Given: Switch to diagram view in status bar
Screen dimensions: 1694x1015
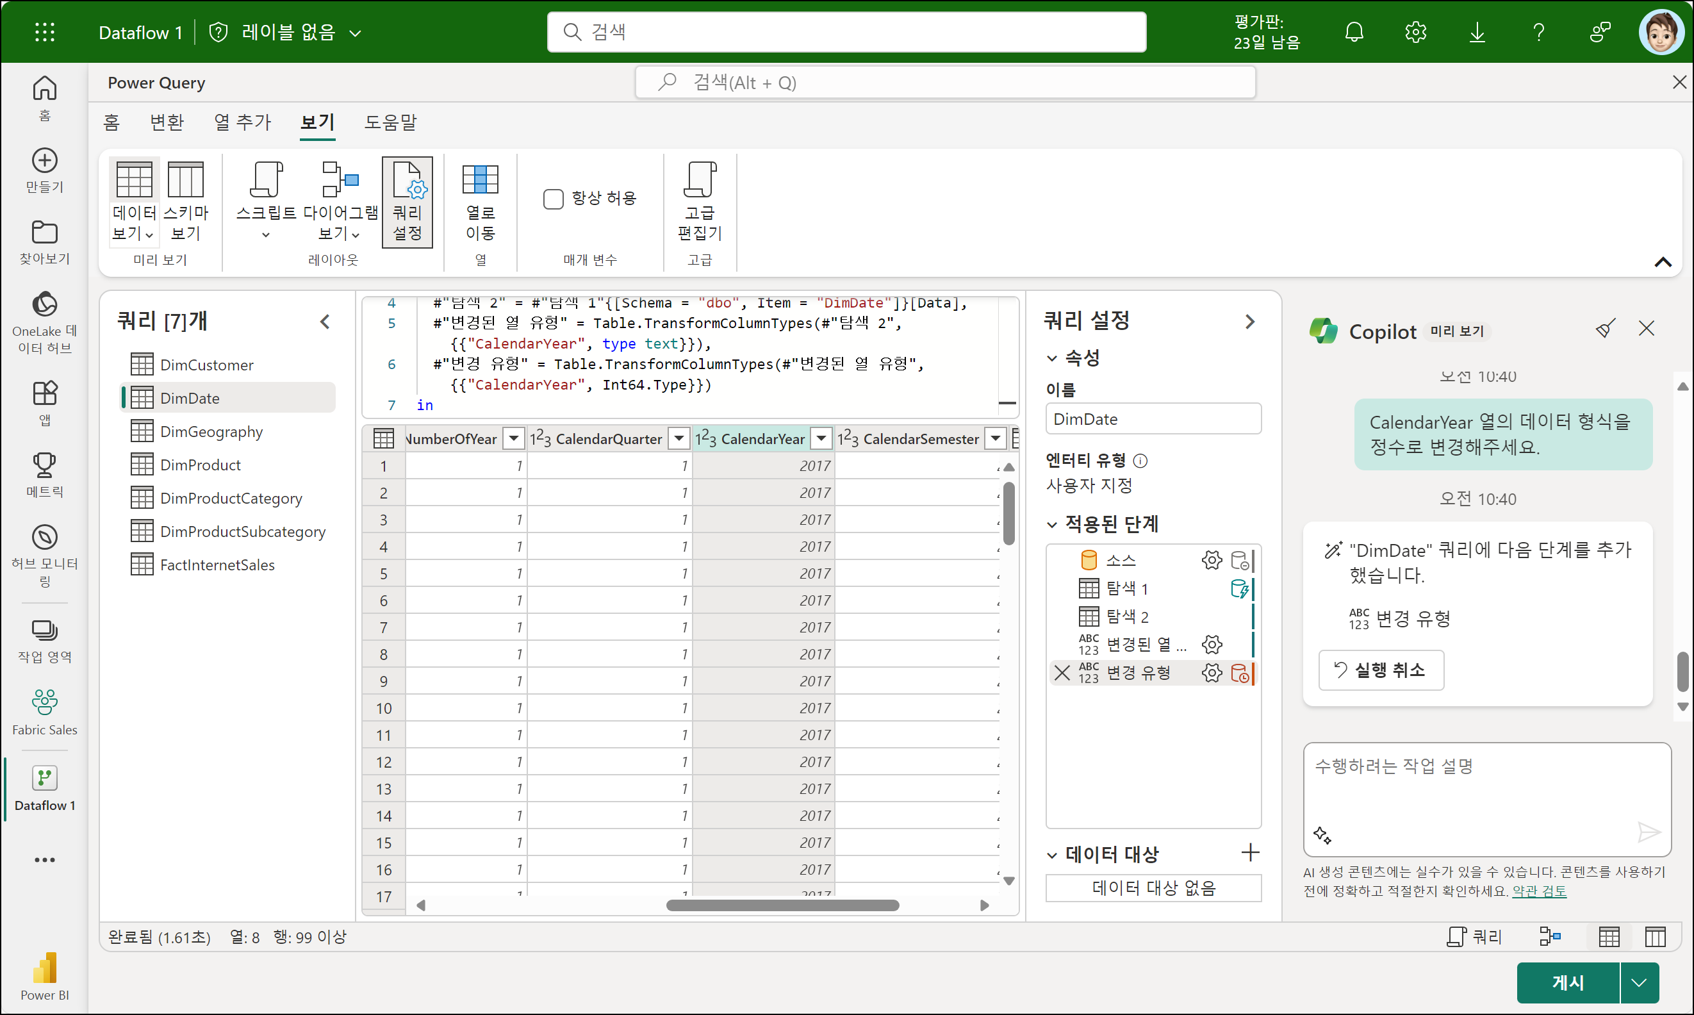Looking at the screenshot, I should click(x=1549, y=936).
